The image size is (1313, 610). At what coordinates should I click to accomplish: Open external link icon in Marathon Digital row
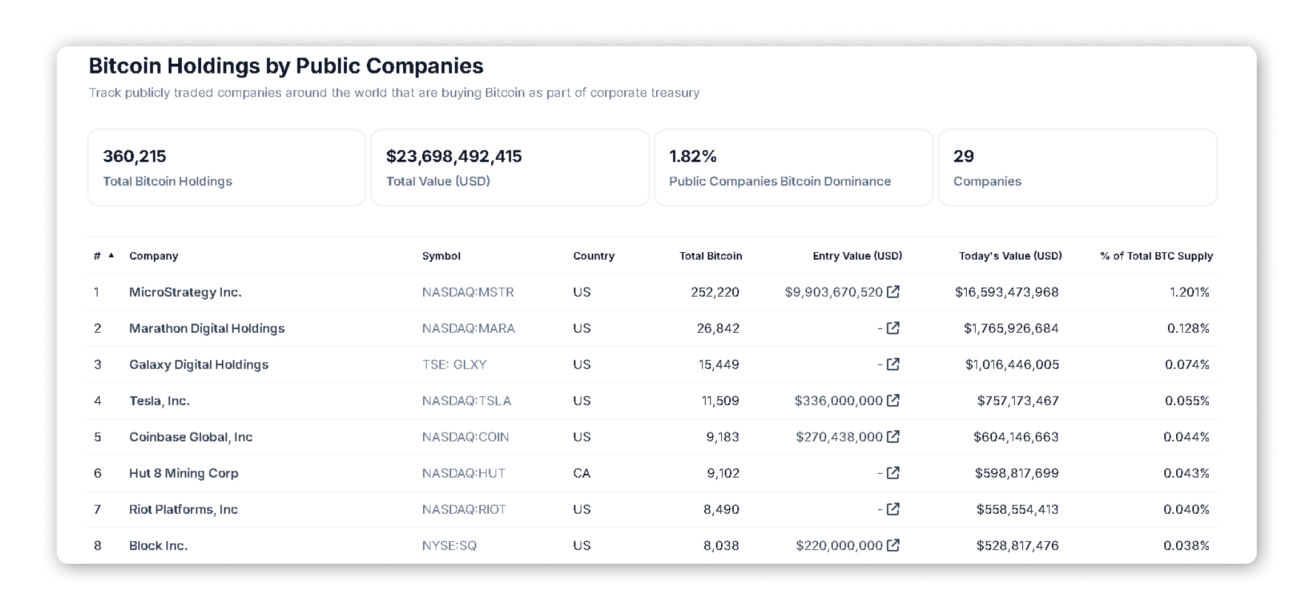(893, 328)
